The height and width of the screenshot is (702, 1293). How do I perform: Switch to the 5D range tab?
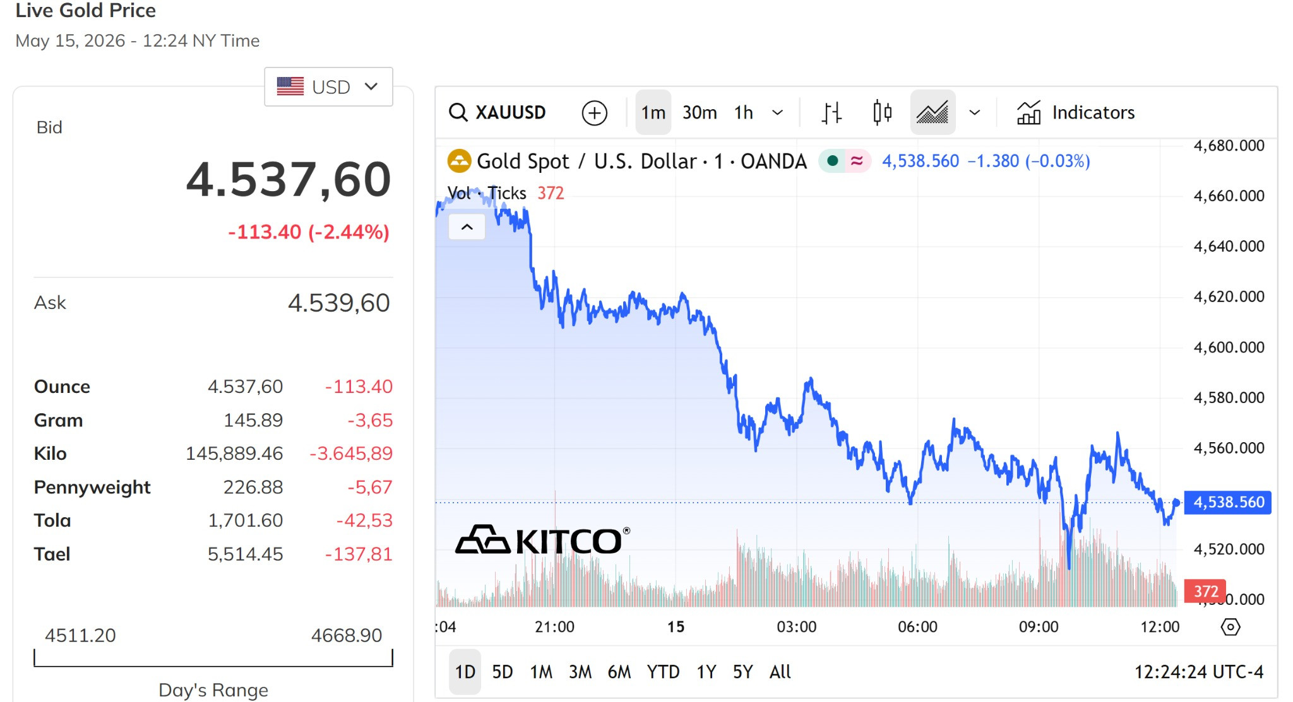tap(503, 672)
